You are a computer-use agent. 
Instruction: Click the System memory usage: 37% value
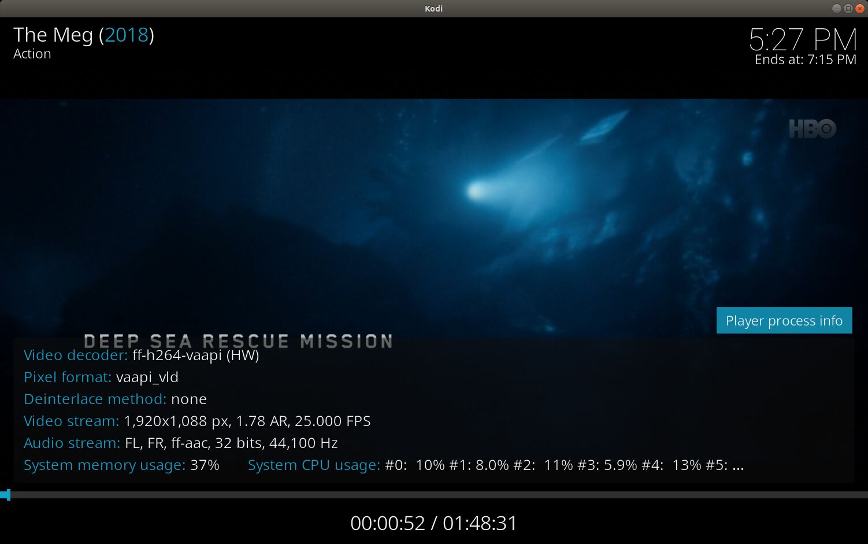pos(121,465)
